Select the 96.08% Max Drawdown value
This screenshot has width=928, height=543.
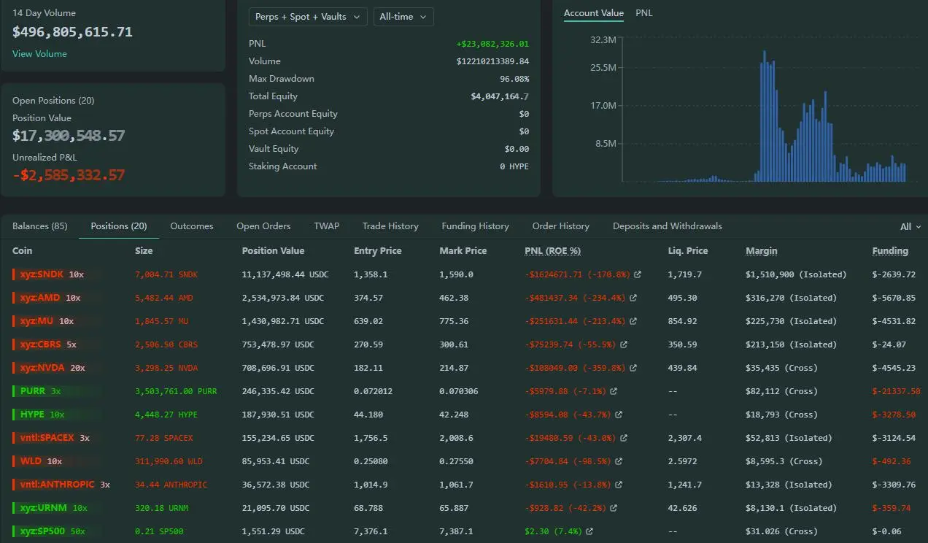click(x=514, y=79)
